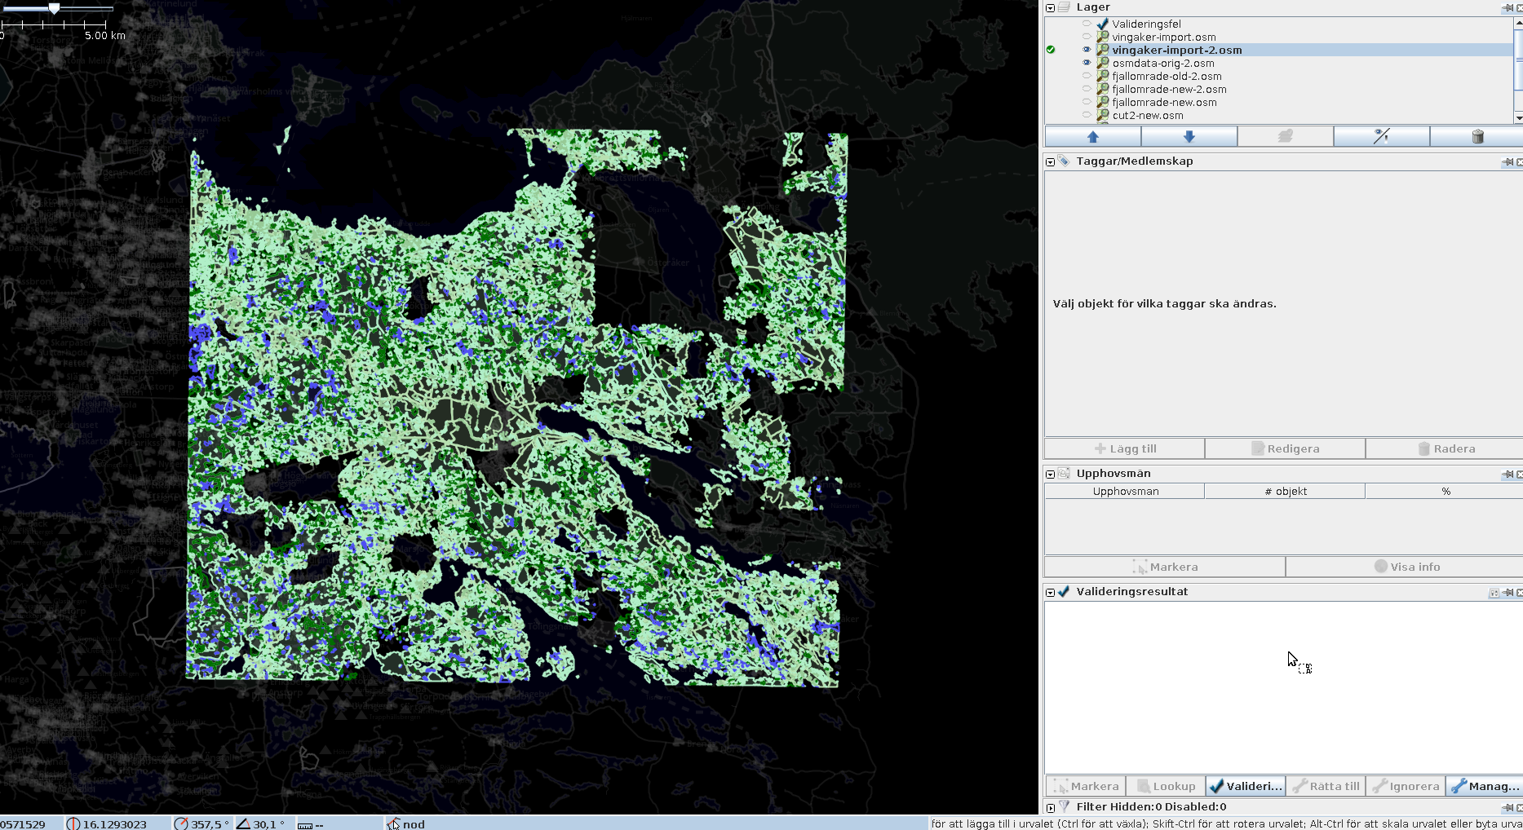Hide the vingaker-import-2.osm layer

coord(1086,50)
